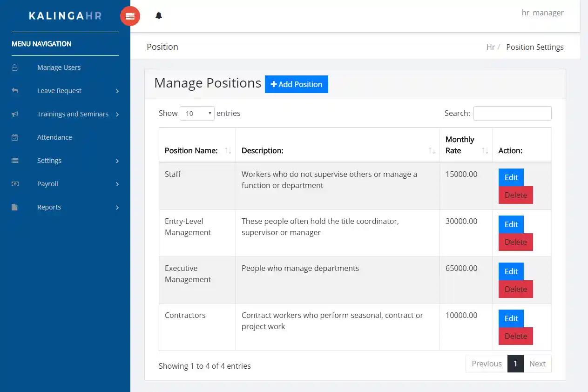The width and height of the screenshot is (588, 392).
Task: Click the Attendance calendar icon
Action: click(x=15, y=137)
